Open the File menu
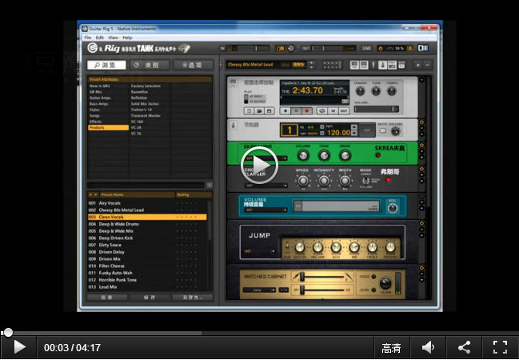This screenshot has height=360, width=519. point(88,38)
